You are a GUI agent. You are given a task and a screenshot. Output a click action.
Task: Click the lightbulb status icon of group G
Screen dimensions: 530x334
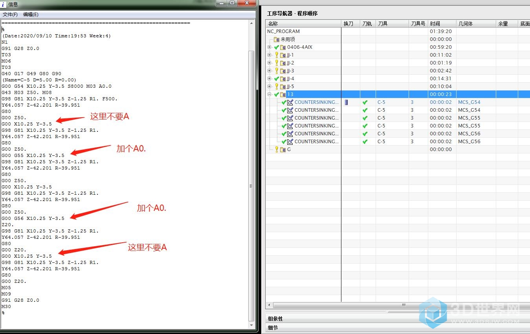(277, 149)
